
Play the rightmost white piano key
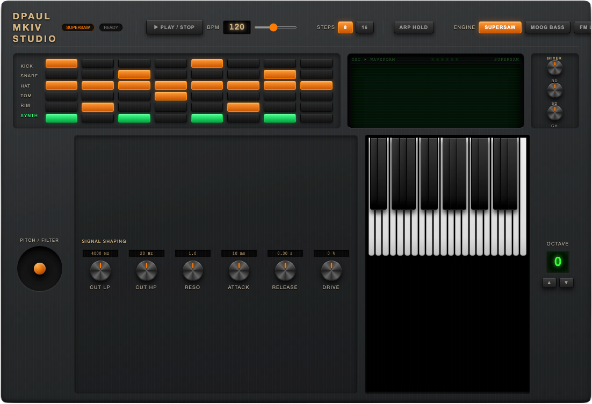(x=523, y=196)
